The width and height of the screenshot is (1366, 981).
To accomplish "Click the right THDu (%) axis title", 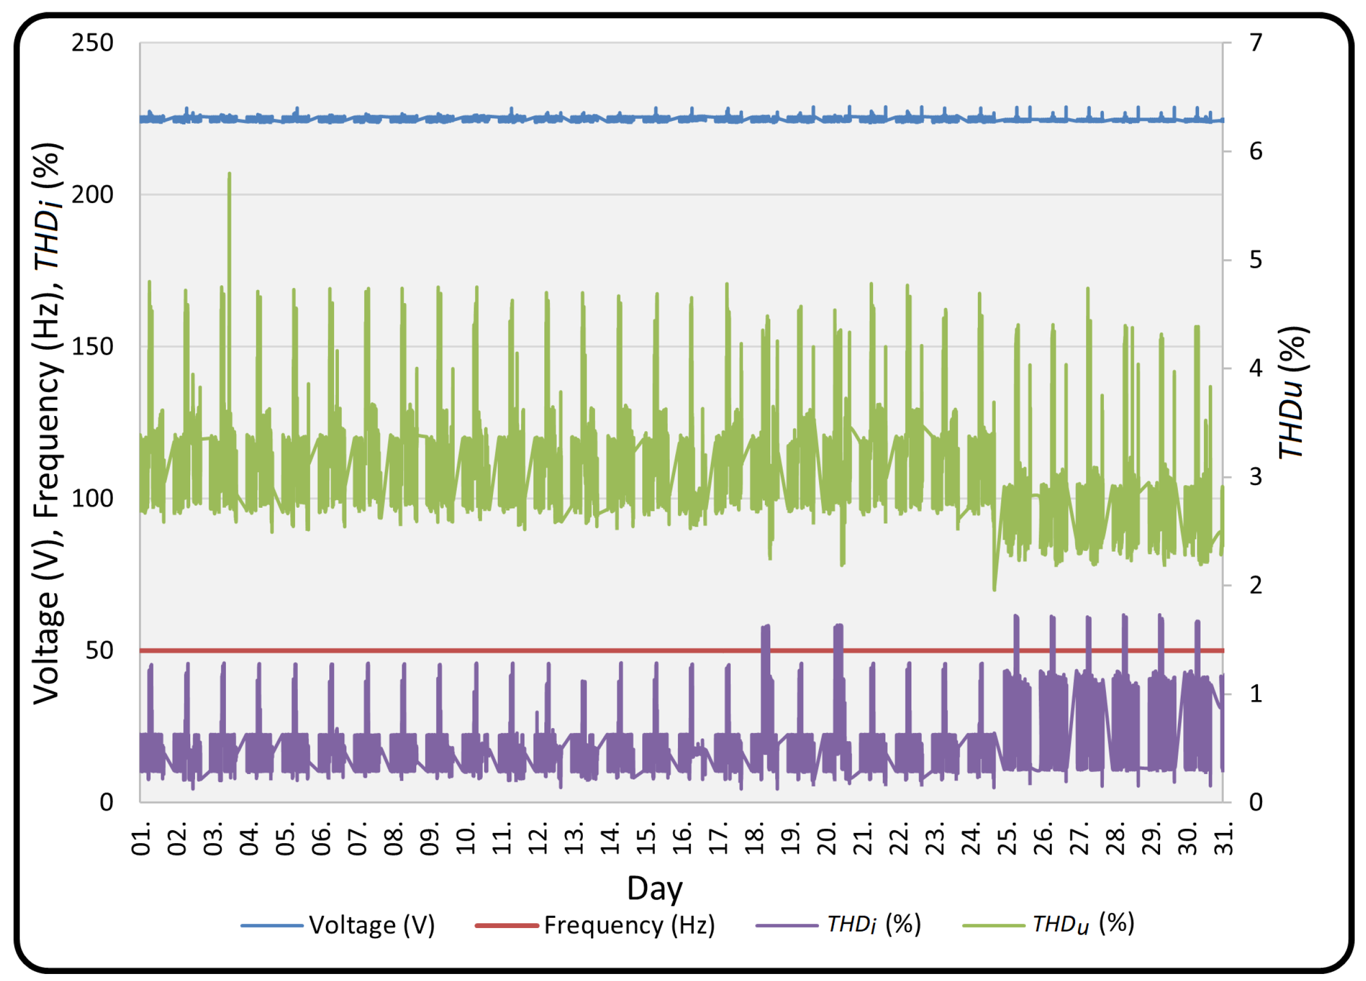I will (x=1292, y=393).
